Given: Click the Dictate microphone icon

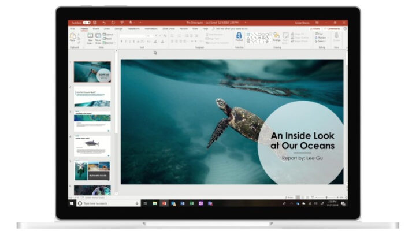Looking at the screenshot, I should tap(336, 36).
